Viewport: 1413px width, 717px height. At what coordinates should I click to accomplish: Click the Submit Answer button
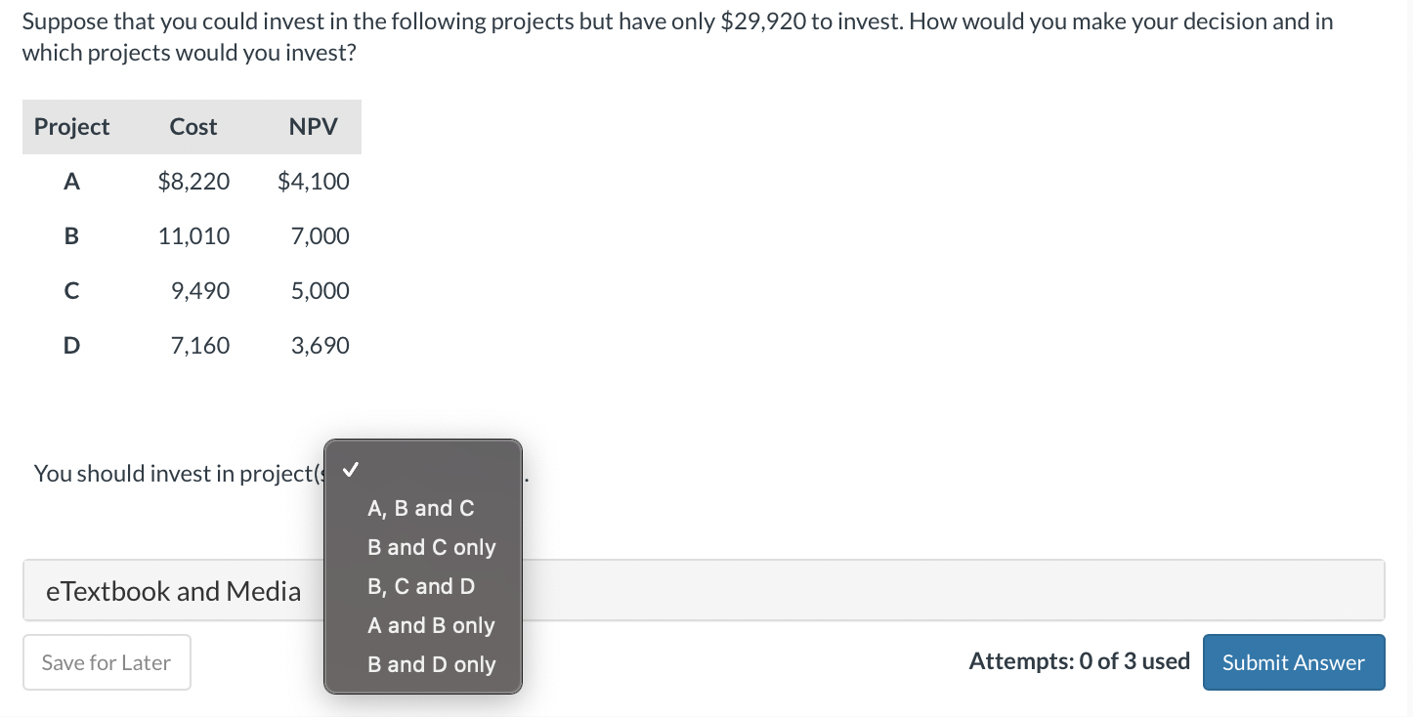[x=1293, y=662]
